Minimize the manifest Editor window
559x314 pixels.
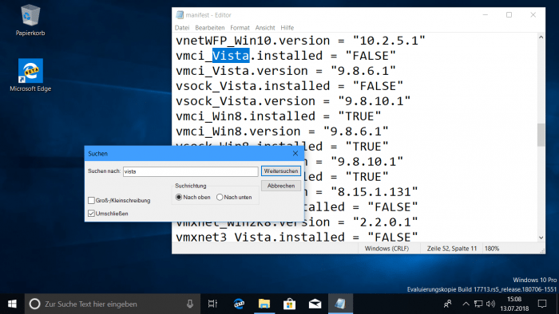(486, 15)
